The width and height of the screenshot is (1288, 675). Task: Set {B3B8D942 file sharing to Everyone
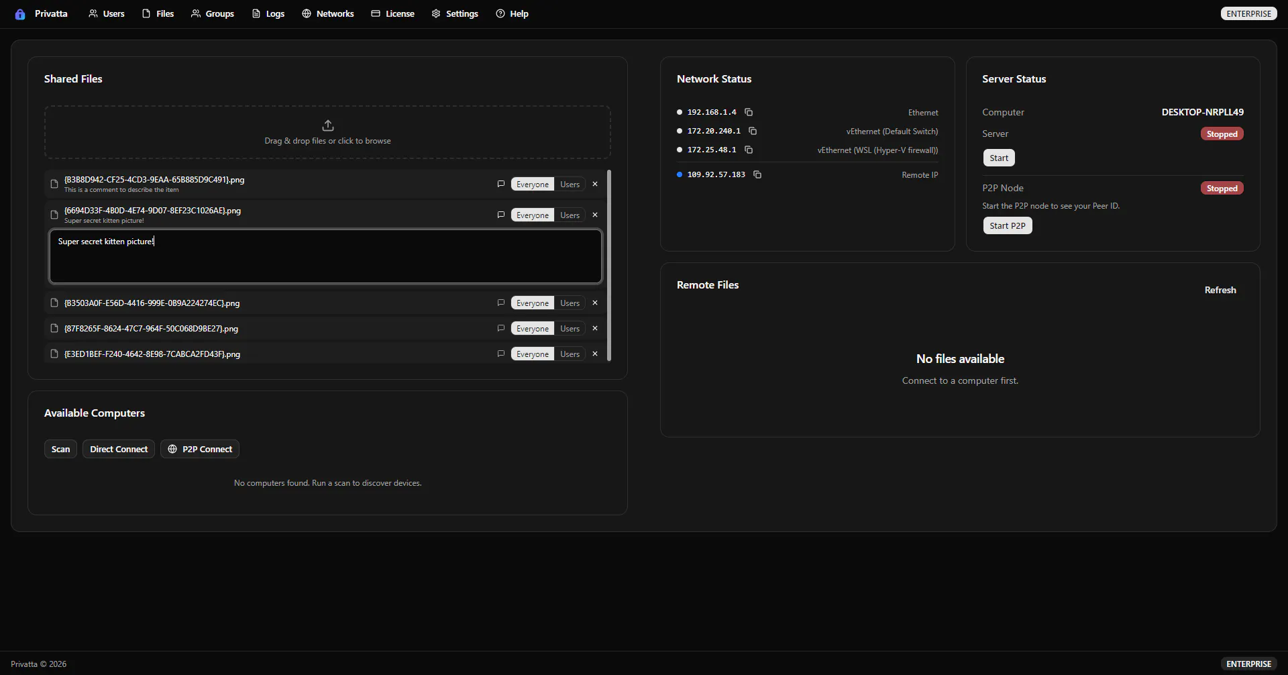[x=533, y=184]
